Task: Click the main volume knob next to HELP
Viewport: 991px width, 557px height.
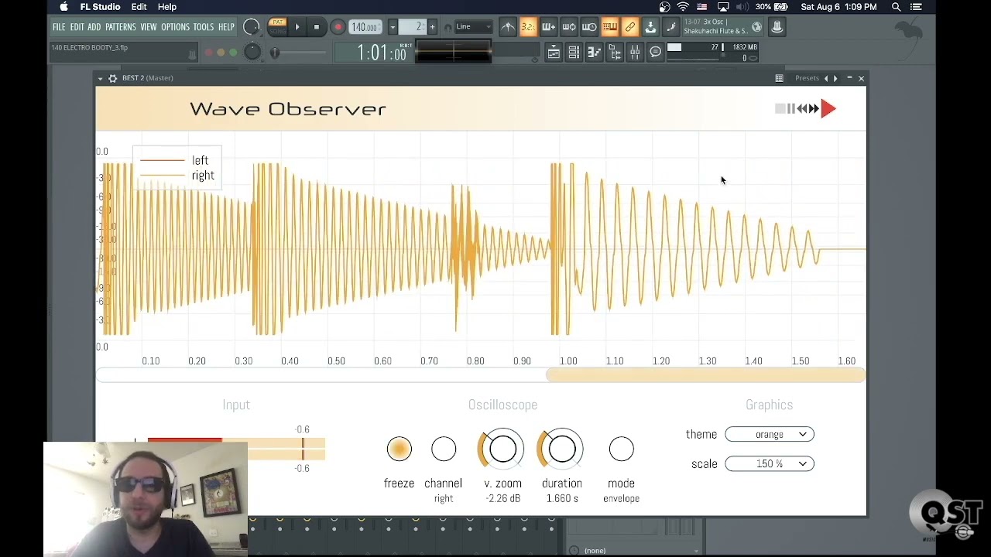Action: [x=252, y=27]
